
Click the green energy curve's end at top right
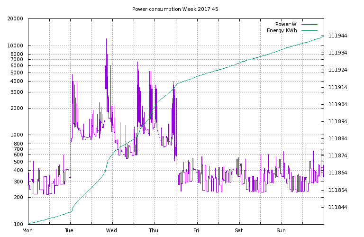point(323,36)
